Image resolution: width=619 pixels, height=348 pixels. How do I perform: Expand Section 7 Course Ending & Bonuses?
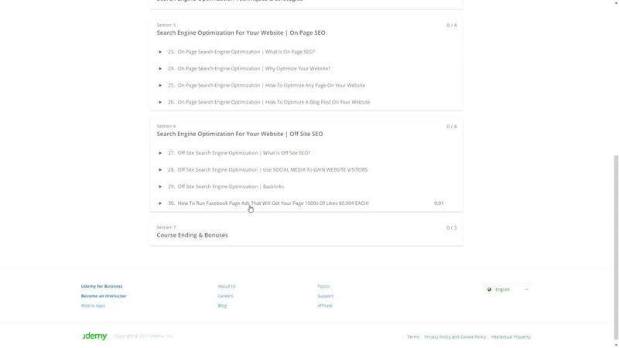(x=306, y=231)
